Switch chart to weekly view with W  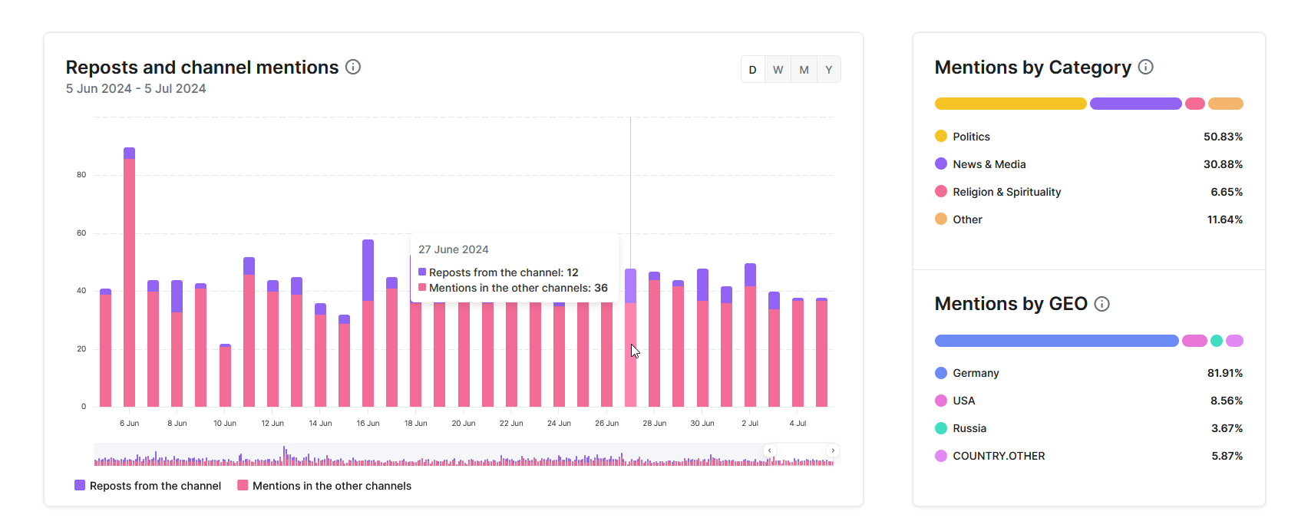pos(778,70)
